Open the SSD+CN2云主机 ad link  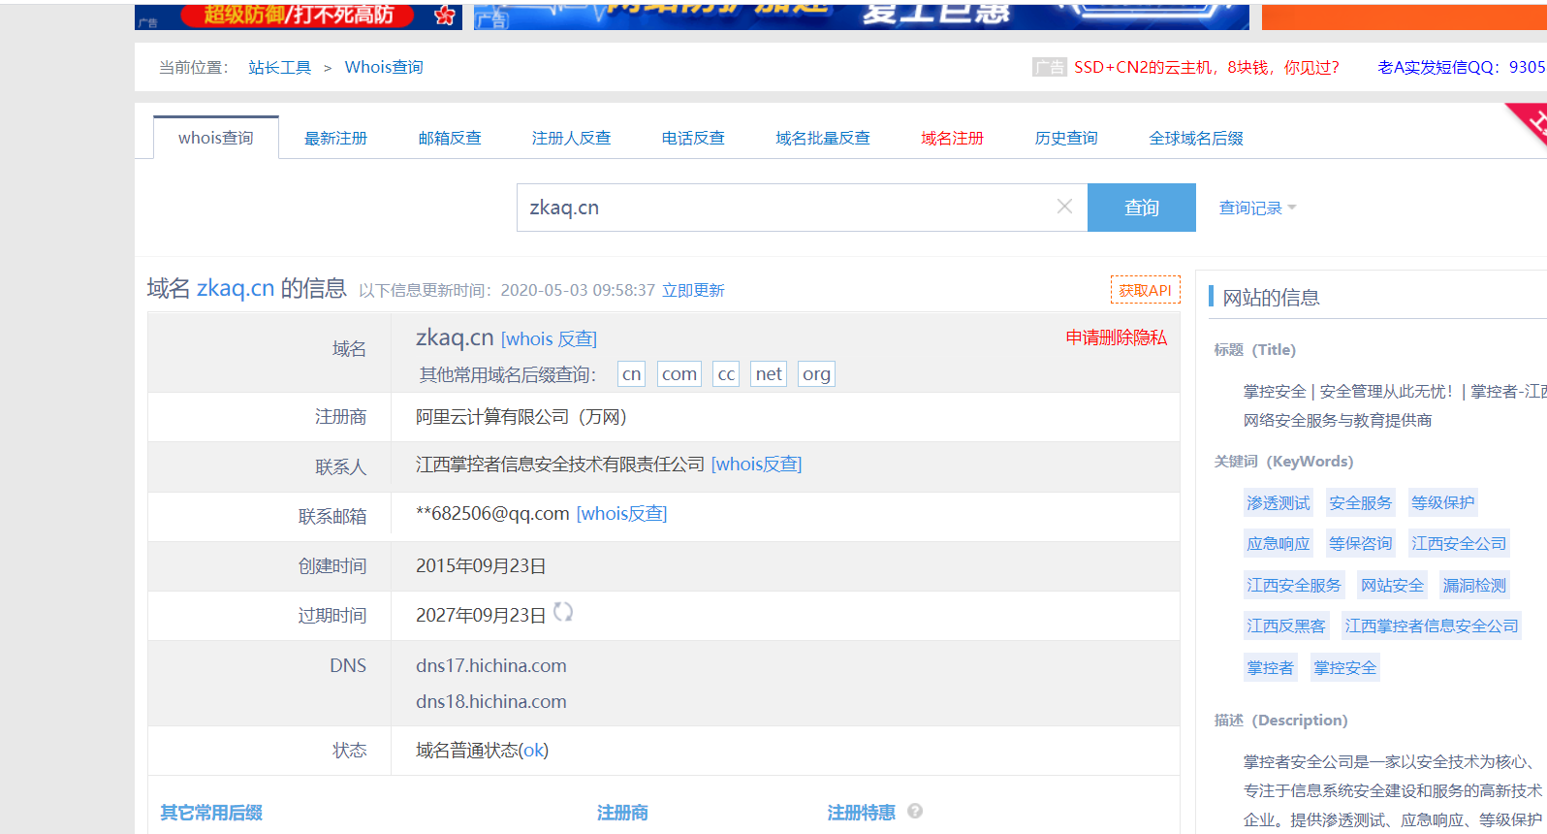[1207, 67]
